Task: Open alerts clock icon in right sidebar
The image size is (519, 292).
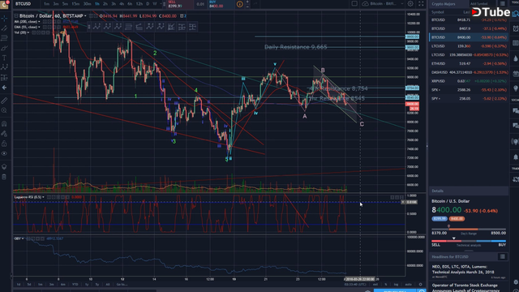Action: pyautogui.click(x=516, y=28)
